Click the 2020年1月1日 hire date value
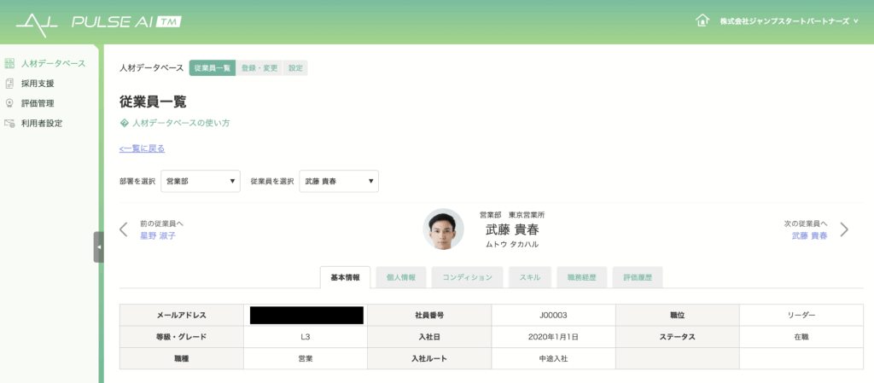 [x=553, y=337]
